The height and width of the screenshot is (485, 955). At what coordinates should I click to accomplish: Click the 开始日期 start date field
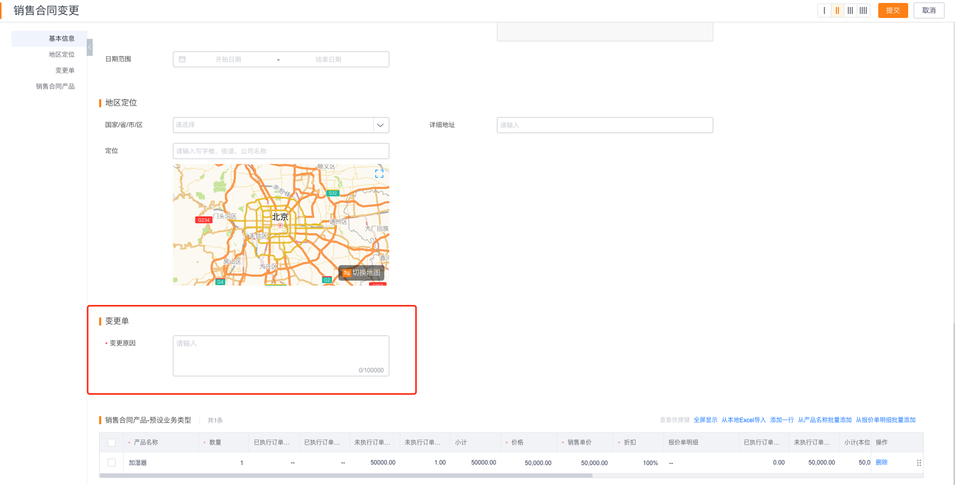click(x=228, y=59)
